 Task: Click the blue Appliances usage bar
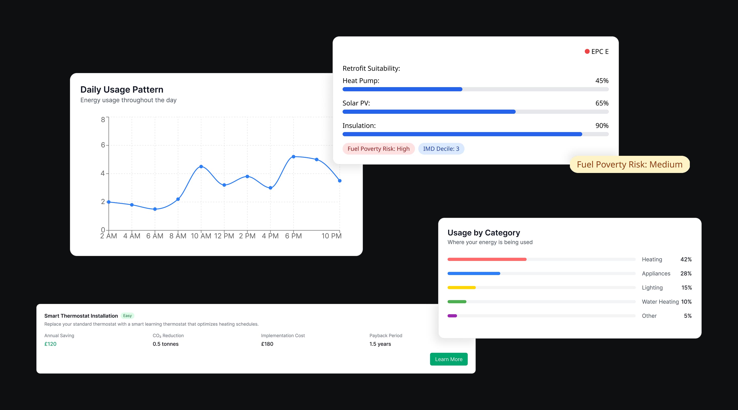point(474,273)
